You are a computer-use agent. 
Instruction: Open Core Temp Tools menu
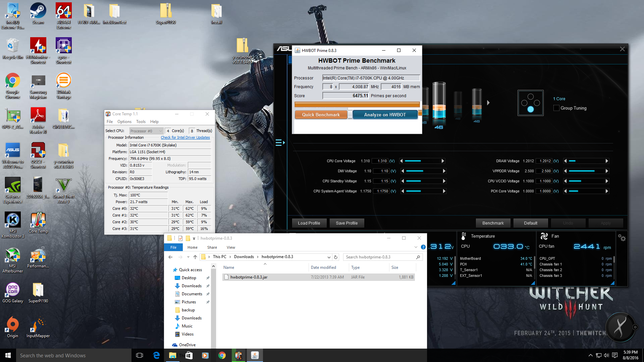[141, 122]
